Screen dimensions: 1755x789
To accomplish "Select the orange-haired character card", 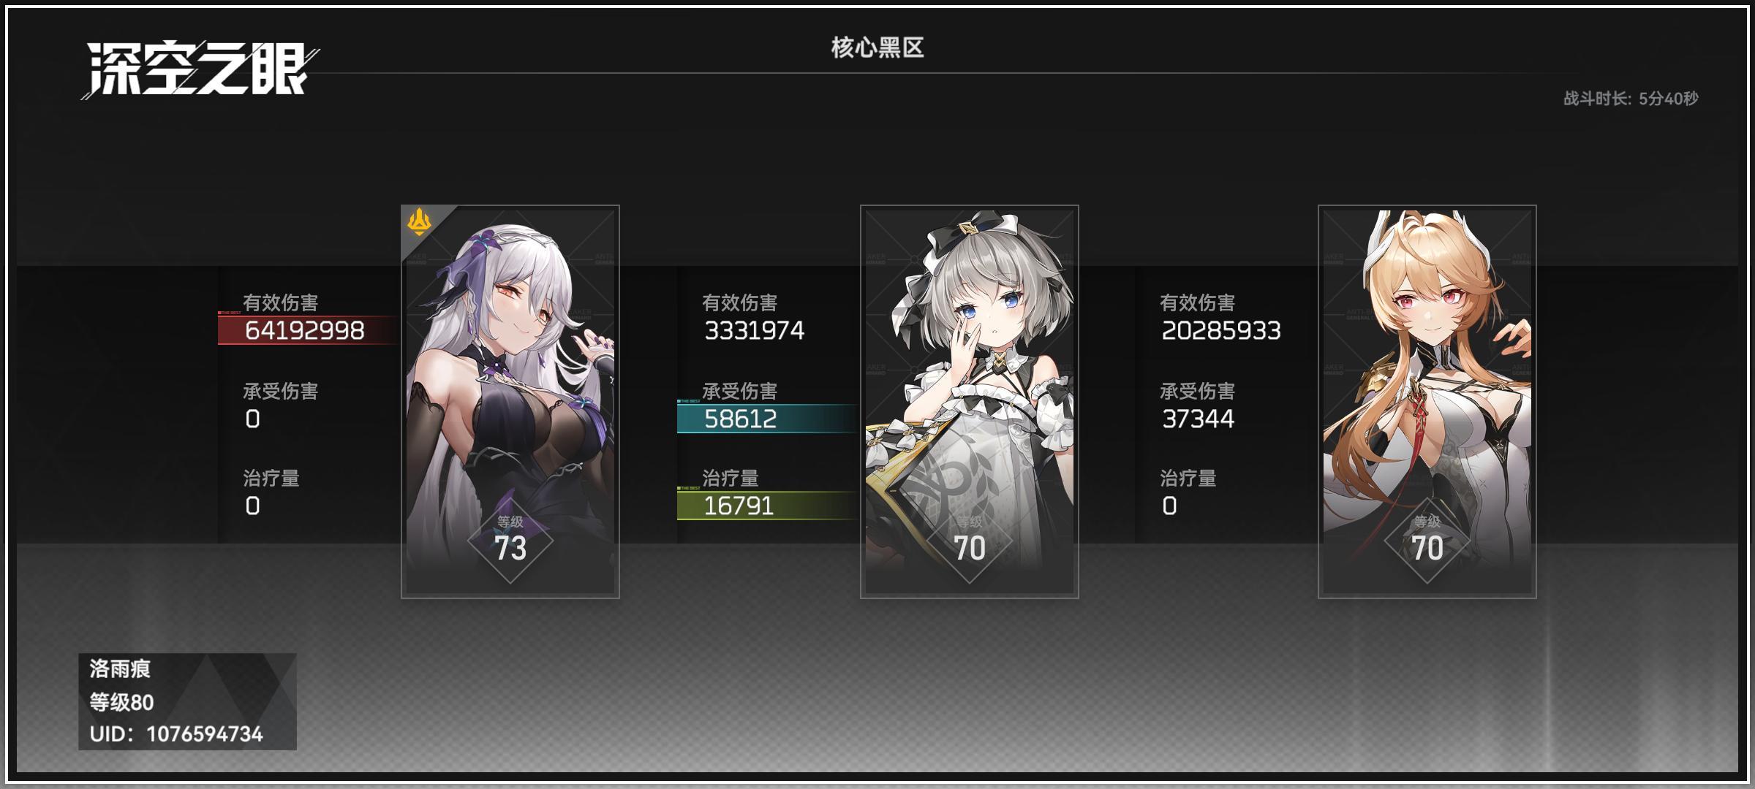I will tap(1427, 401).
